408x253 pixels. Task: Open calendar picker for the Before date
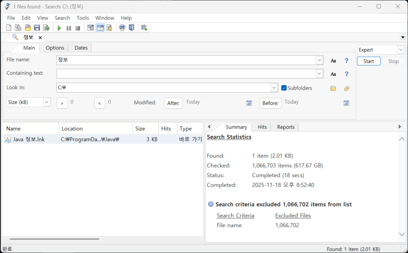(346, 103)
